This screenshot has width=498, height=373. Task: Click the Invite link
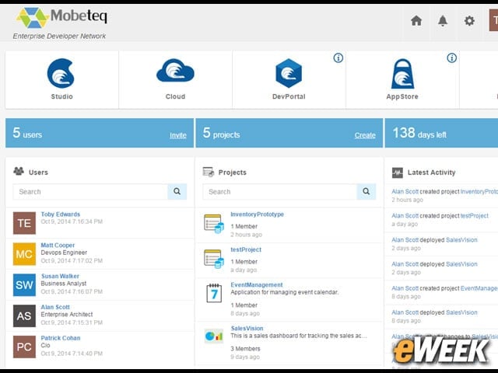coord(178,135)
